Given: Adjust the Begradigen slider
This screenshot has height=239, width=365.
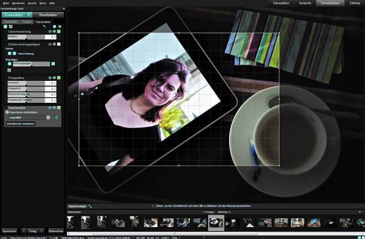Looking at the screenshot, I should pos(31,64).
